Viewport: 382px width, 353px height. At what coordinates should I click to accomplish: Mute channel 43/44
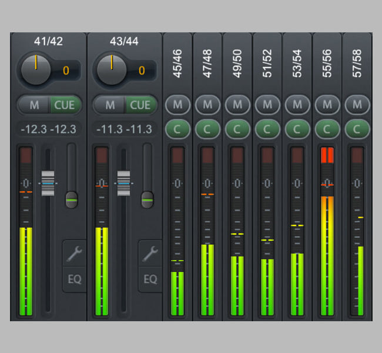pyautogui.click(x=110, y=105)
